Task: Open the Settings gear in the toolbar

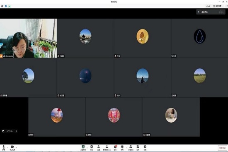Action: (x=145, y=147)
